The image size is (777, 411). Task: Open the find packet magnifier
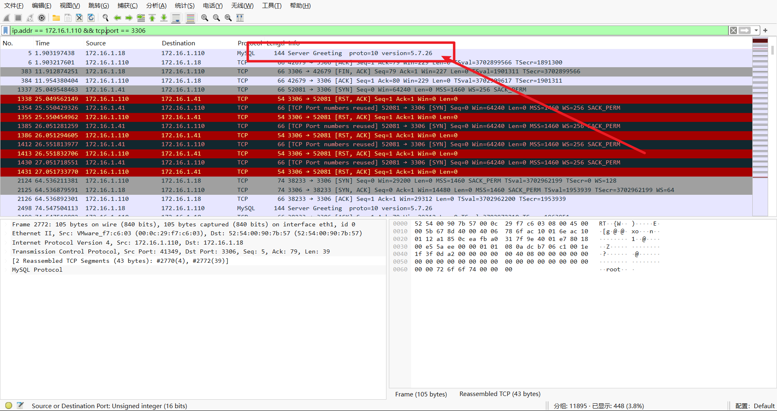106,18
